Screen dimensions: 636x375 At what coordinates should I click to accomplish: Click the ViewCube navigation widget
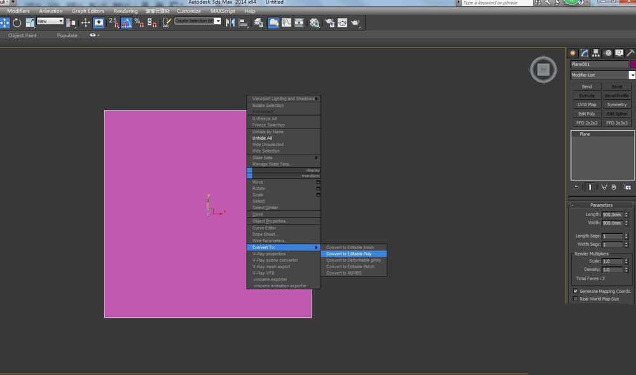pyautogui.click(x=543, y=69)
